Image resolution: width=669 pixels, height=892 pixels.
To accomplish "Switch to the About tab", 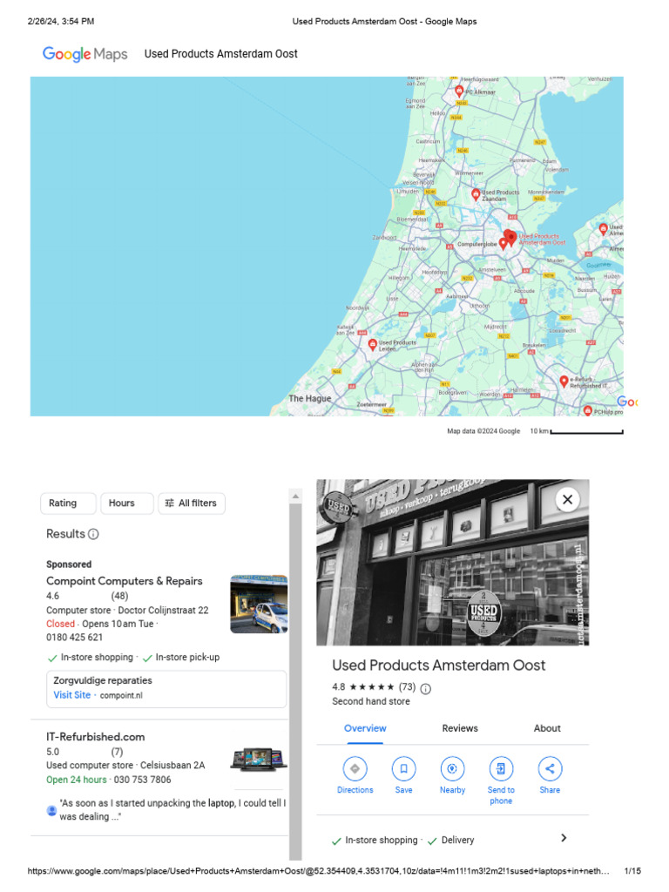I will (x=547, y=728).
